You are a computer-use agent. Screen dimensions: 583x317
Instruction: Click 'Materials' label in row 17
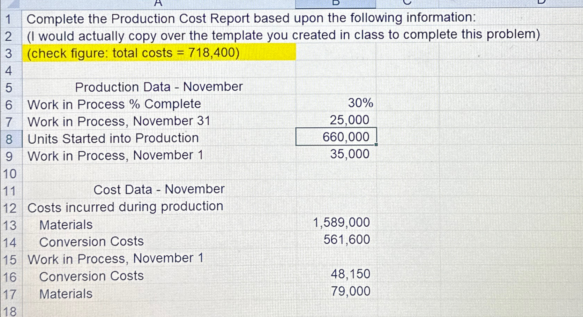tap(66, 294)
